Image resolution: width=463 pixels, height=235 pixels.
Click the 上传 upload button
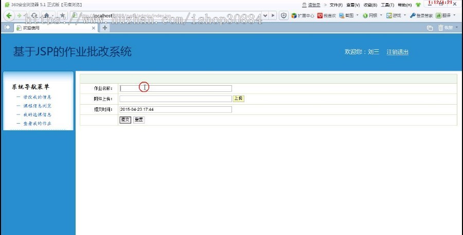[239, 99]
